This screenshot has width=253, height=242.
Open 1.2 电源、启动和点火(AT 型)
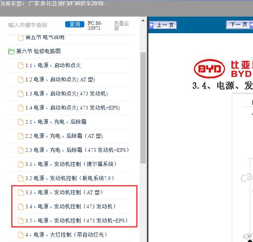(60, 79)
